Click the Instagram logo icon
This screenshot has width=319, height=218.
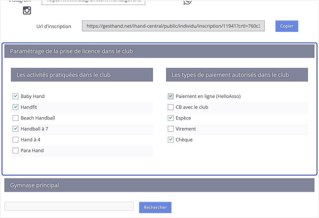tap(27, 10)
